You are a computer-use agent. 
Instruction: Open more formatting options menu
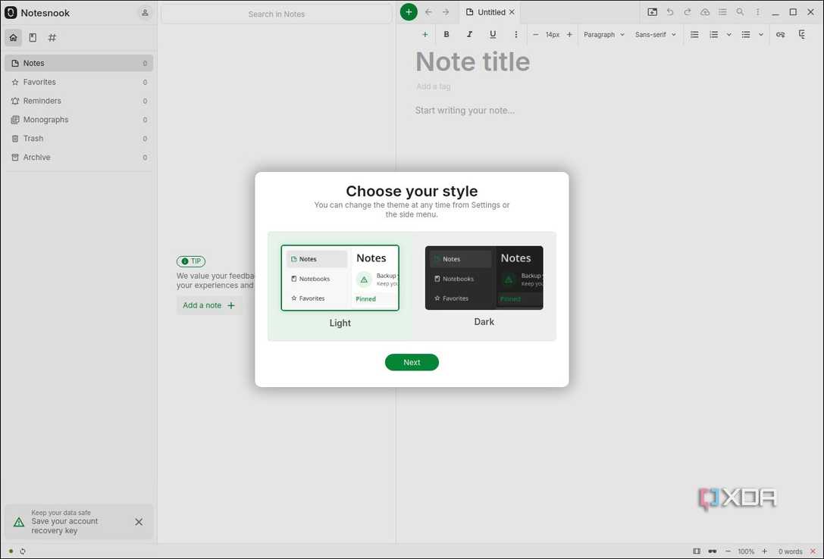(515, 35)
